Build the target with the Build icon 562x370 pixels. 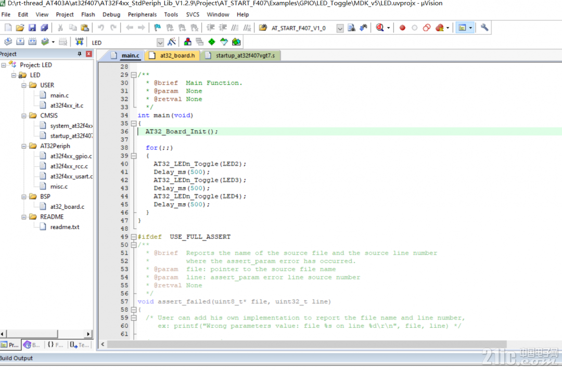(x=20, y=42)
